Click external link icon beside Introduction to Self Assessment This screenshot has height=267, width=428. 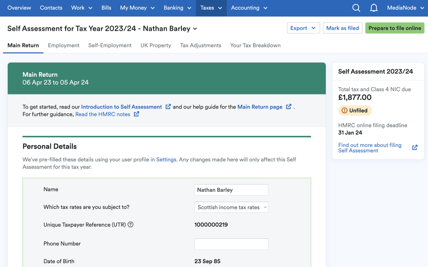168,107
